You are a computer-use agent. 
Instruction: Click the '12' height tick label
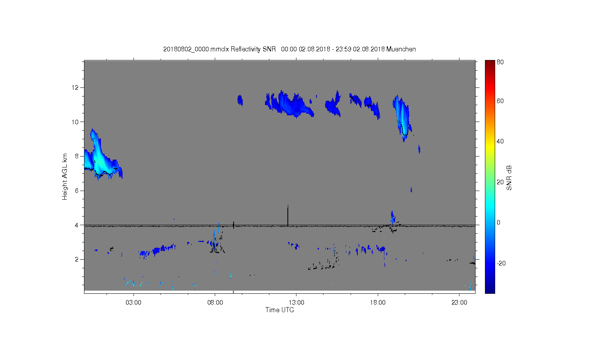(x=75, y=87)
